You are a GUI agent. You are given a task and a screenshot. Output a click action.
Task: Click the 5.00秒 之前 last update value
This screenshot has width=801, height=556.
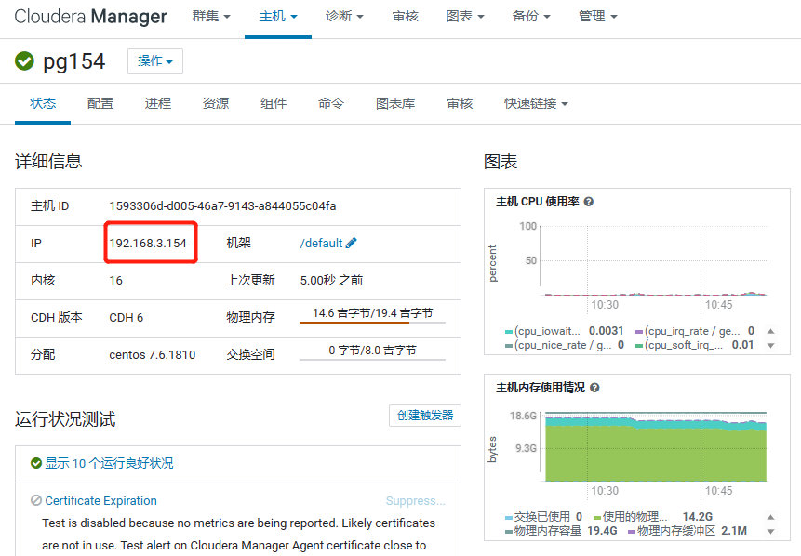(331, 280)
